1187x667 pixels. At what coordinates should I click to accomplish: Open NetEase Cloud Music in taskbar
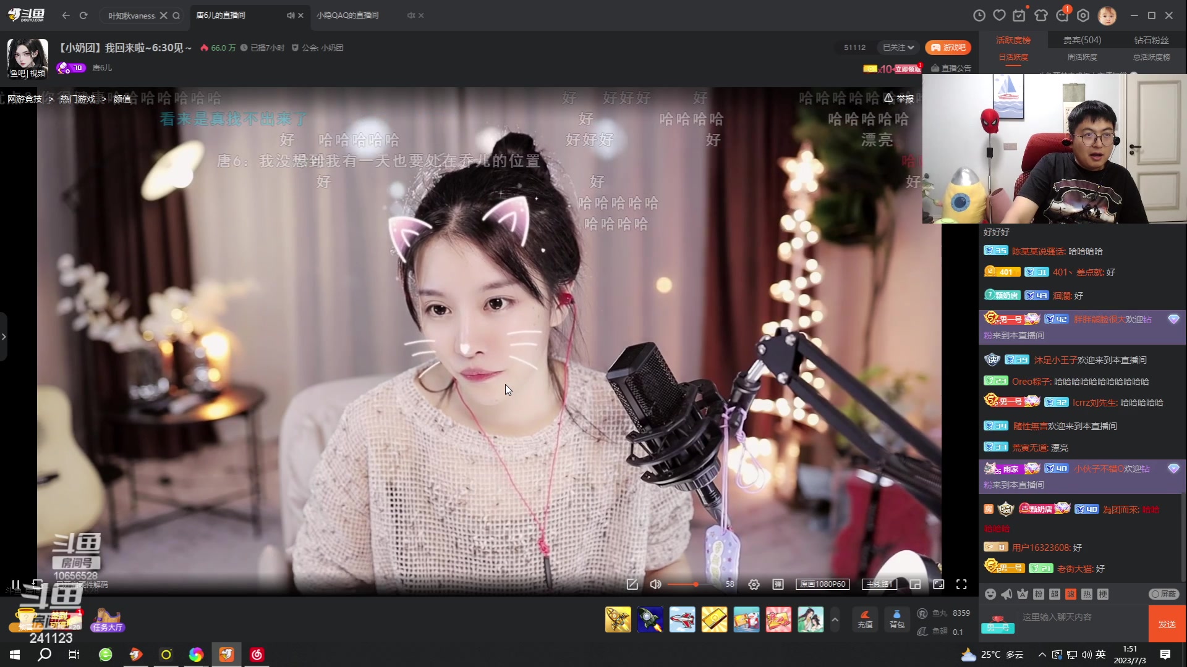[x=257, y=655]
